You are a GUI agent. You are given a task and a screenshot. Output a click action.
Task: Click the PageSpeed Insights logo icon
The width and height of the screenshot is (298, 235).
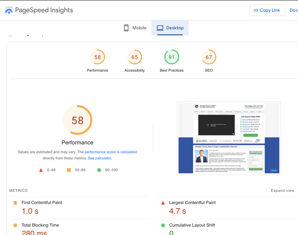click(x=9, y=10)
